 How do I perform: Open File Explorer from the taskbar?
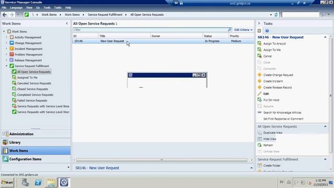pos(51,182)
